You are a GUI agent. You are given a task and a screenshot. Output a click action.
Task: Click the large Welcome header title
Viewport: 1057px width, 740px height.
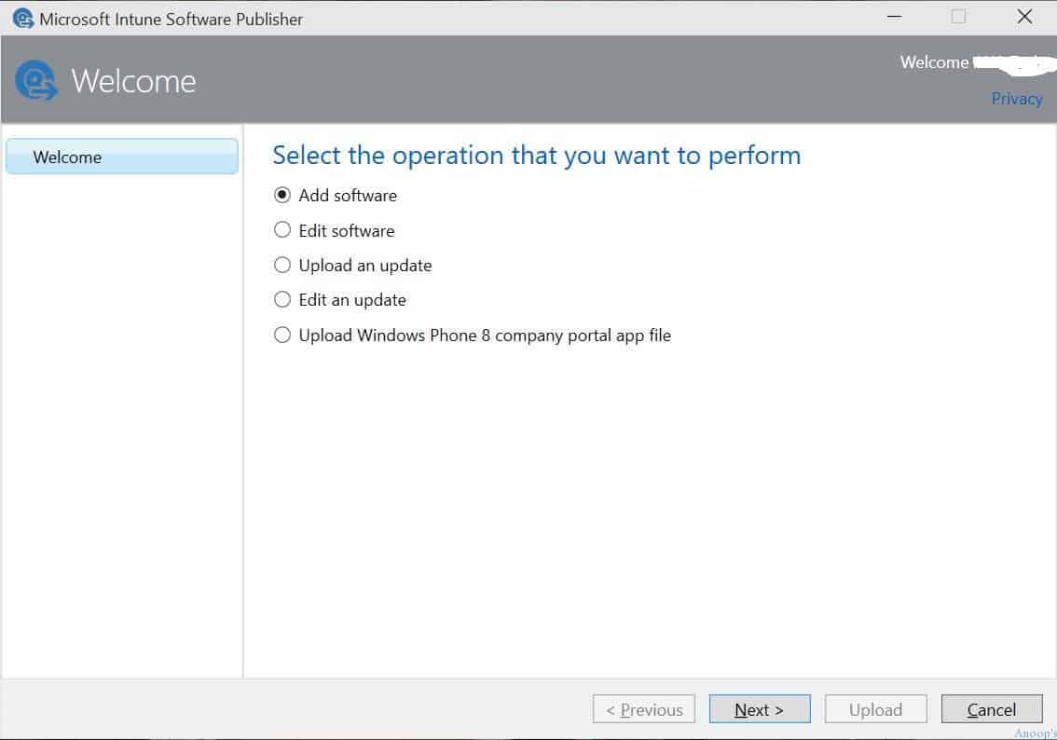click(x=133, y=81)
